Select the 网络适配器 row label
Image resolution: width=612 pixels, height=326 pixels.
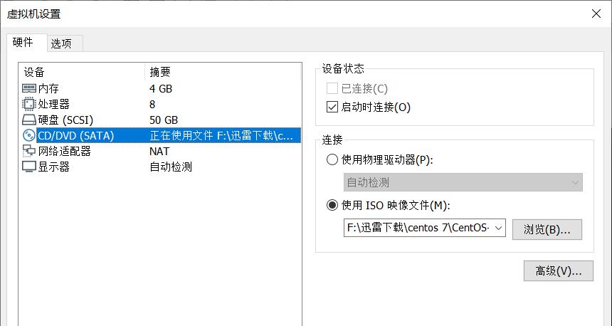click(64, 151)
